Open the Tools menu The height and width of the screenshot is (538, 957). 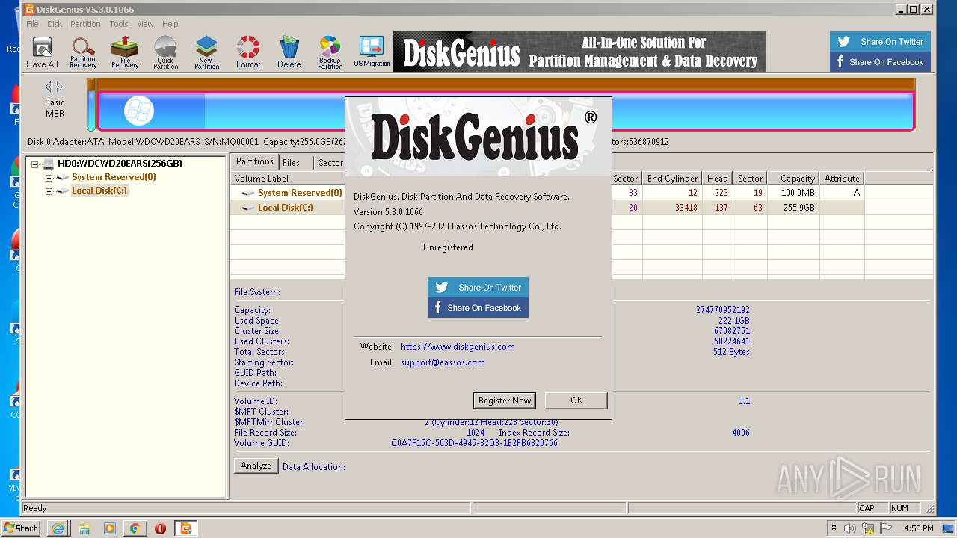click(x=119, y=24)
